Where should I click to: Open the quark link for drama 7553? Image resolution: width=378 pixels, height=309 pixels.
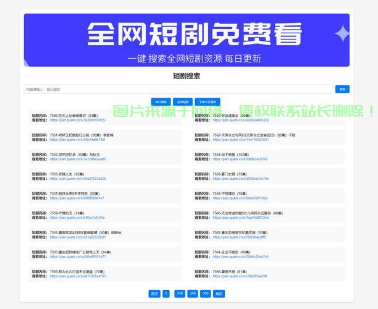(78, 159)
